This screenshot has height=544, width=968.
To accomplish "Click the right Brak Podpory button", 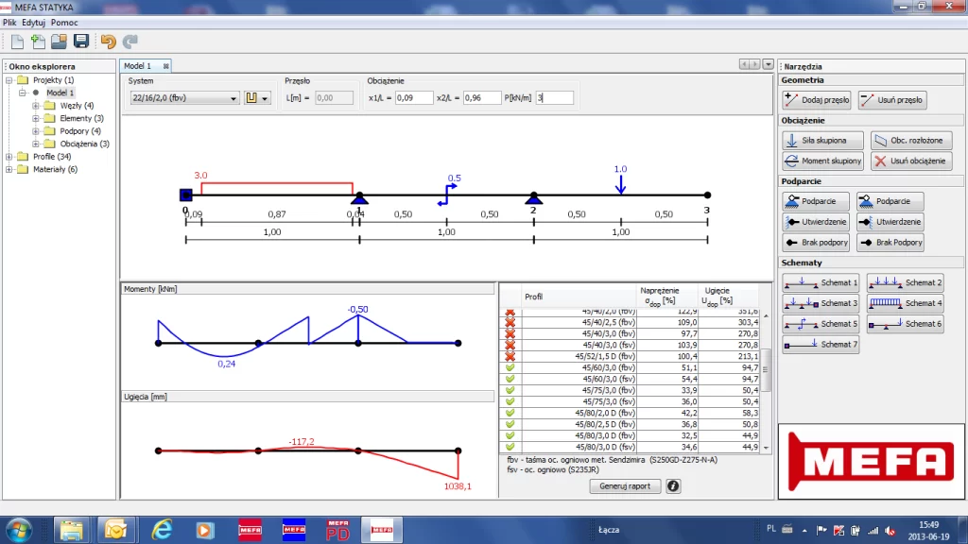I will point(890,243).
